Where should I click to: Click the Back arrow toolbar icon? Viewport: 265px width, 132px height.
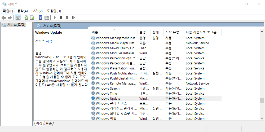[x=4, y=17]
